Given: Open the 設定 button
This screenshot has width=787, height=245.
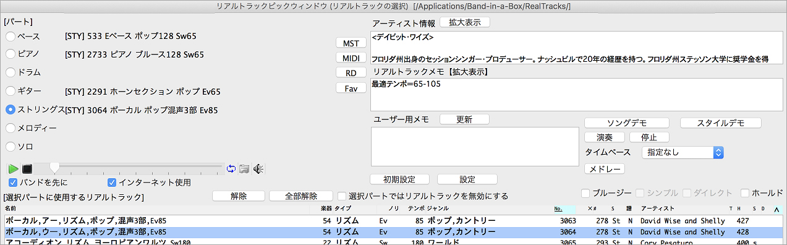Looking at the screenshot, I should [x=467, y=179].
